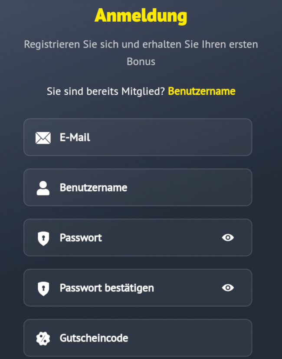Show the Passwort field's hidden characters

[x=228, y=237]
